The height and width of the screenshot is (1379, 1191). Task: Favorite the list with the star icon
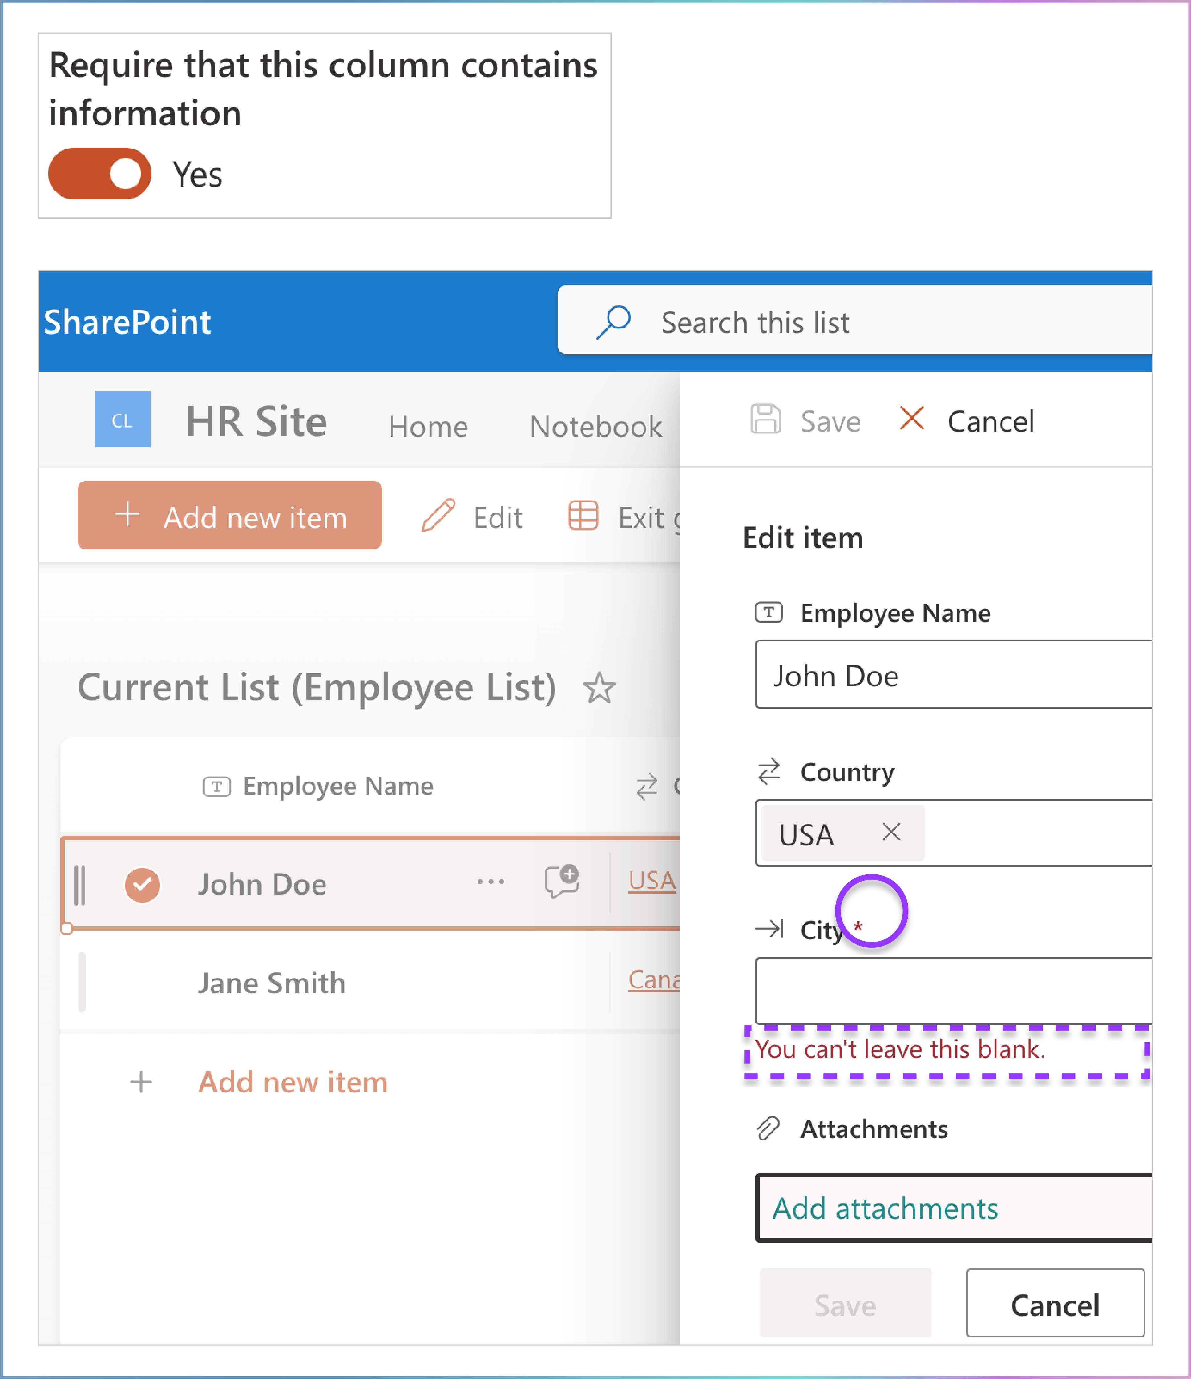pos(599,688)
